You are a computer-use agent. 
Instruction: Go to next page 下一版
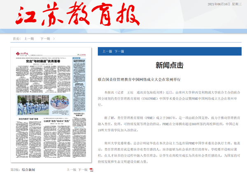pos(83,169)
